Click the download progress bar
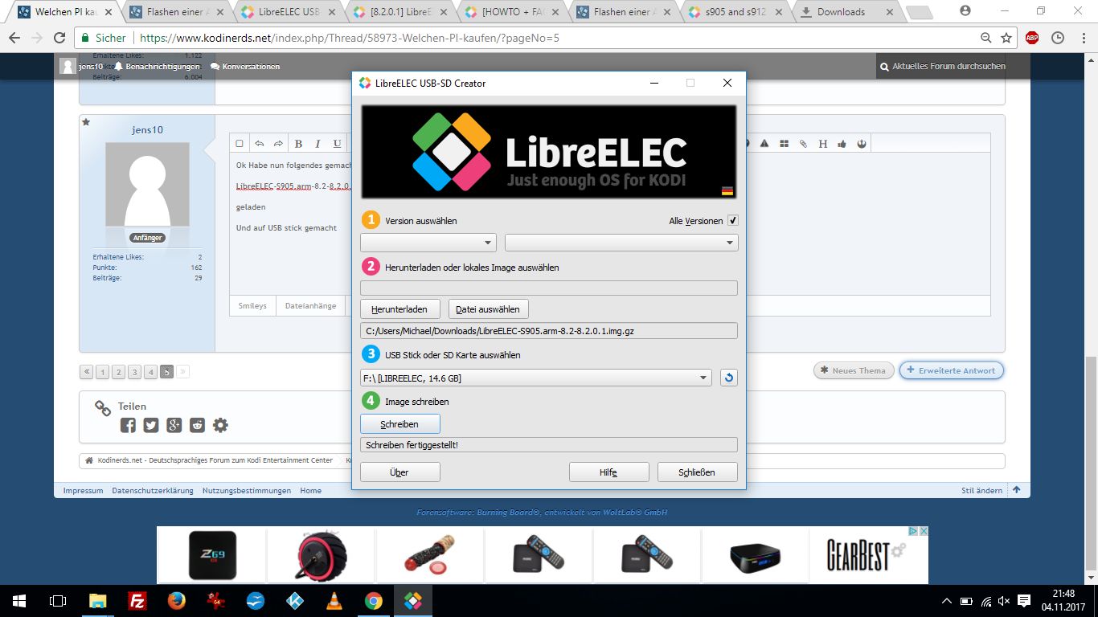Image resolution: width=1098 pixels, height=617 pixels. point(549,288)
